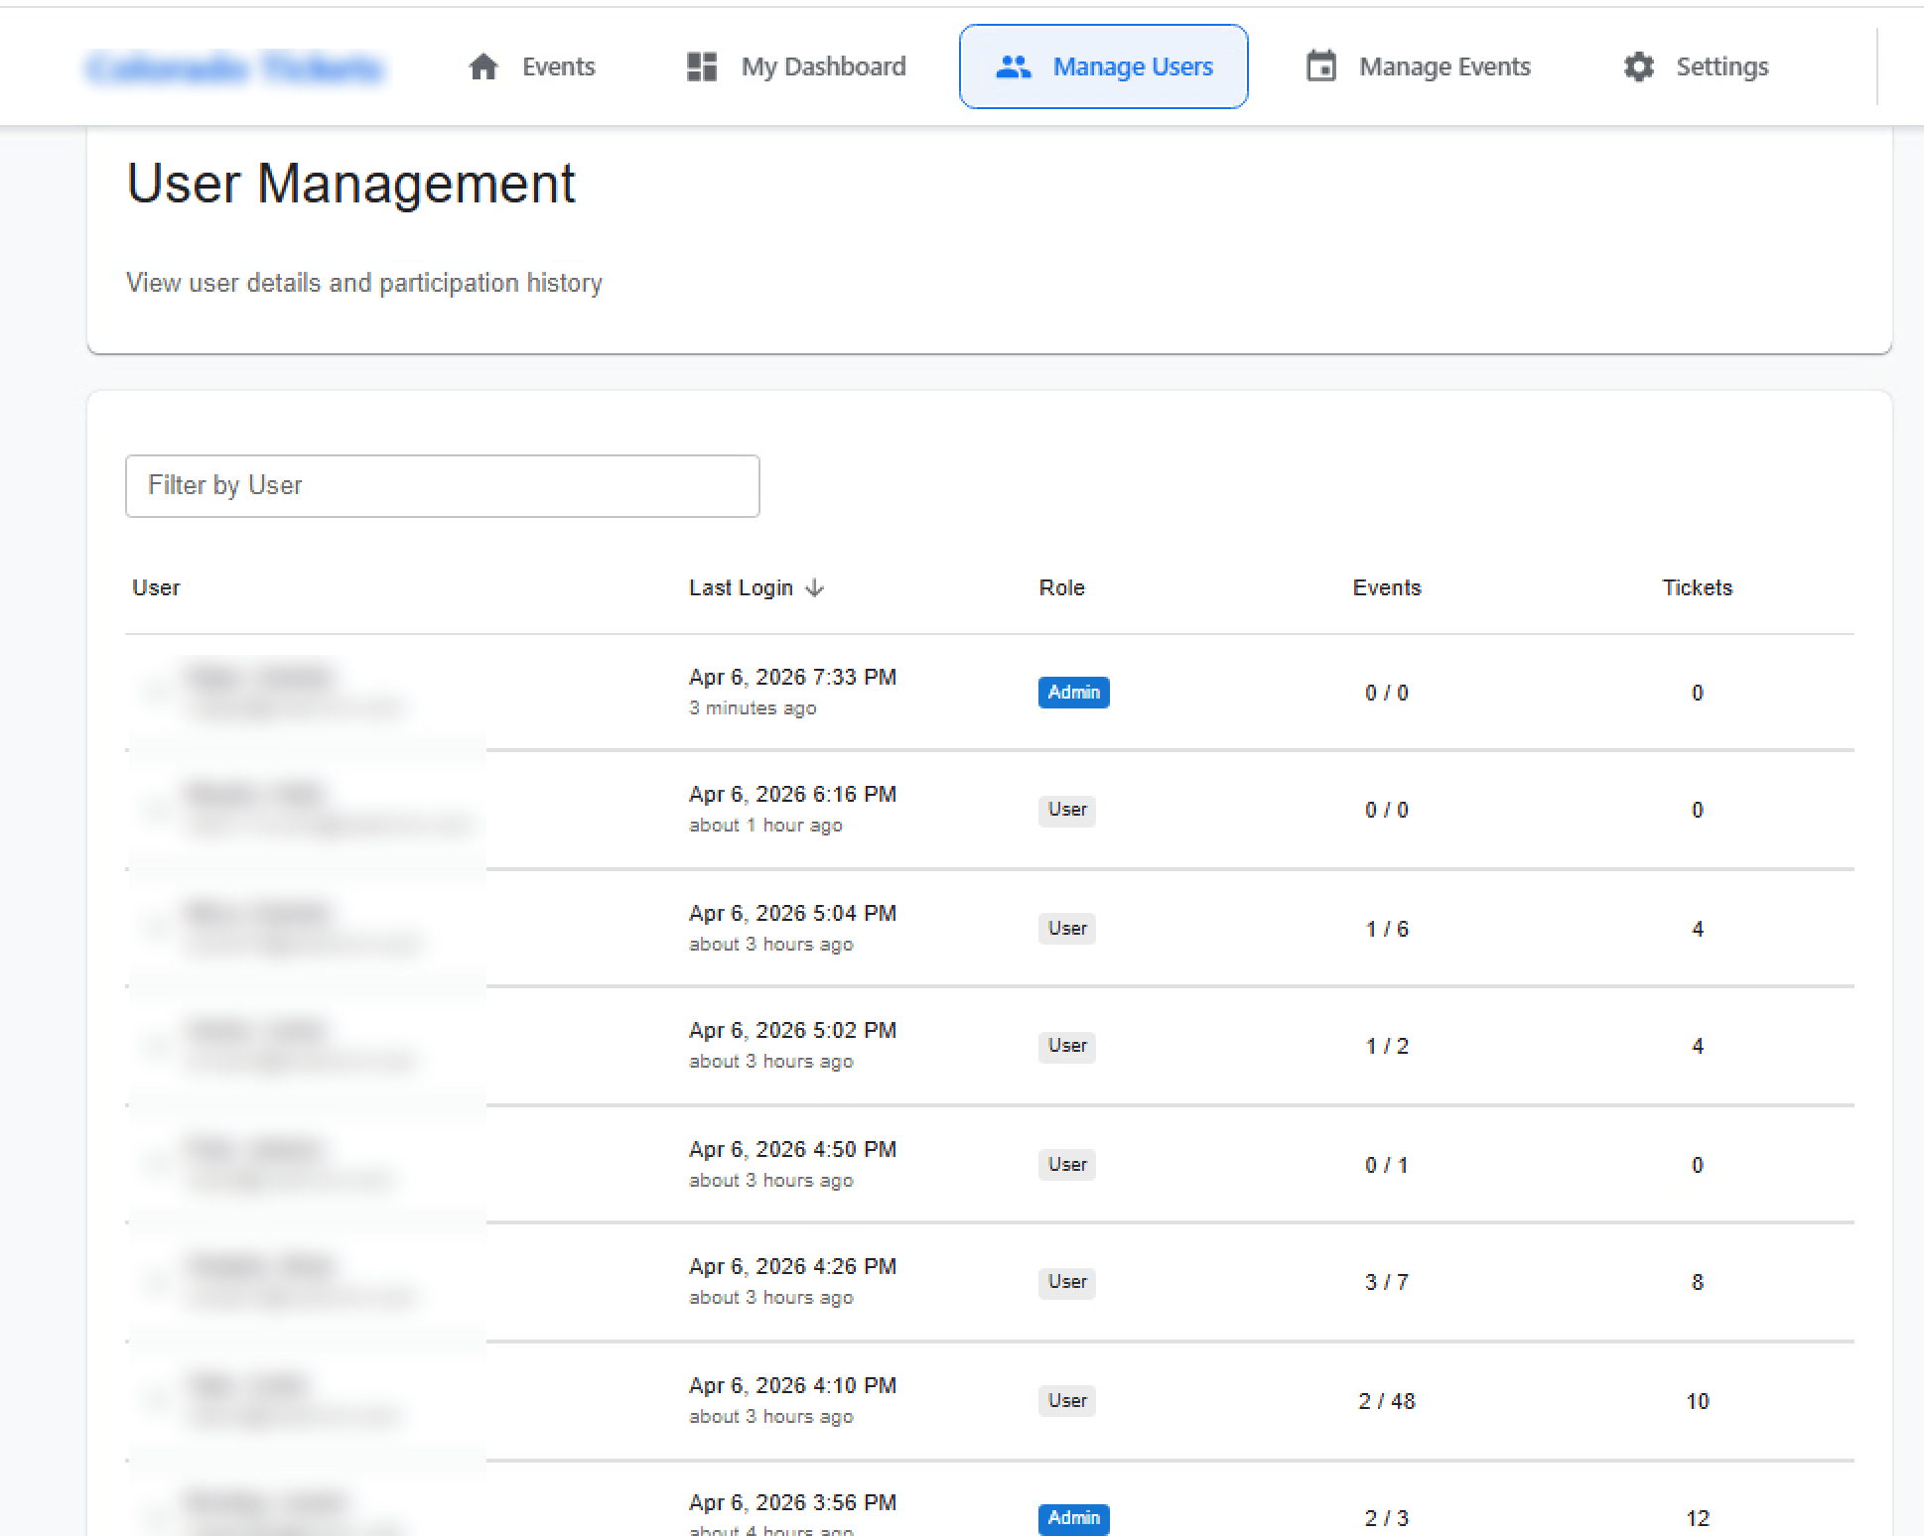Click the Admin badge on 3:56 PM row

click(x=1073, y=1517)
